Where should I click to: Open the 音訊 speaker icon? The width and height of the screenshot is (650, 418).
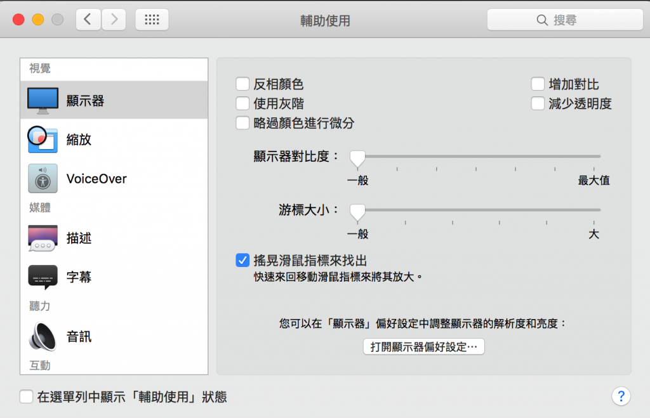click(x=43, y=336)
